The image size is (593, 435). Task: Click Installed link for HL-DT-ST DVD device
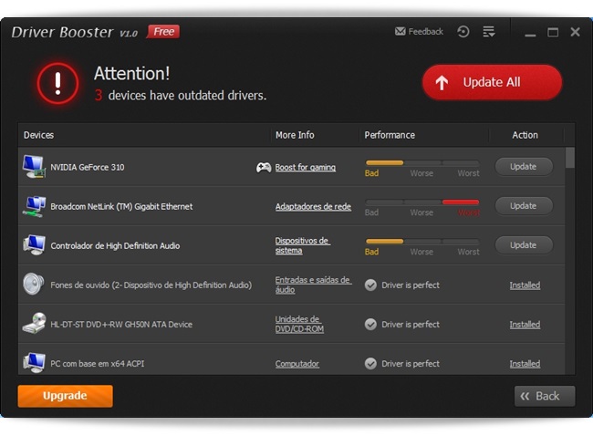(x=525, y=325)
